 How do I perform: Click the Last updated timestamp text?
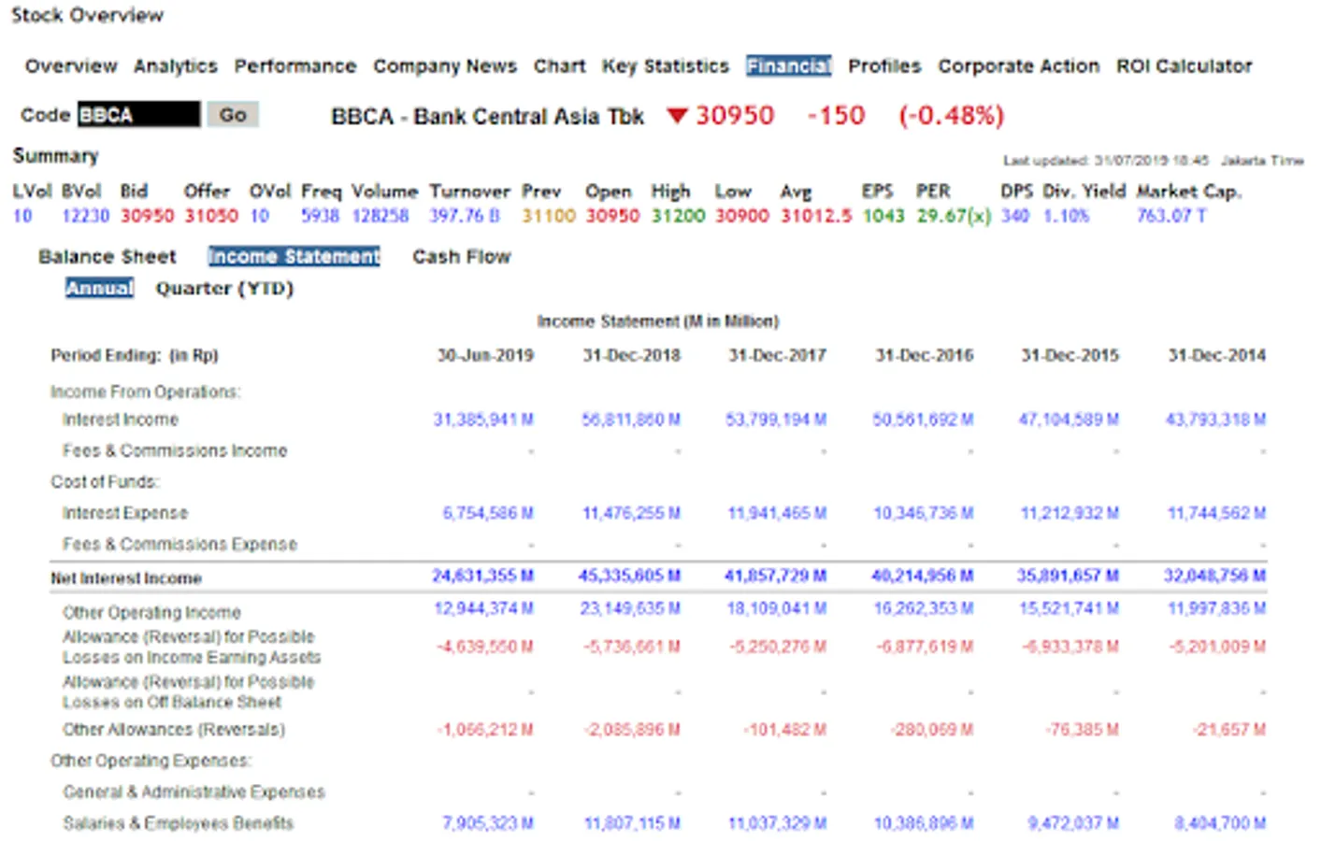pyautogui.click(x=1154, y=161)
